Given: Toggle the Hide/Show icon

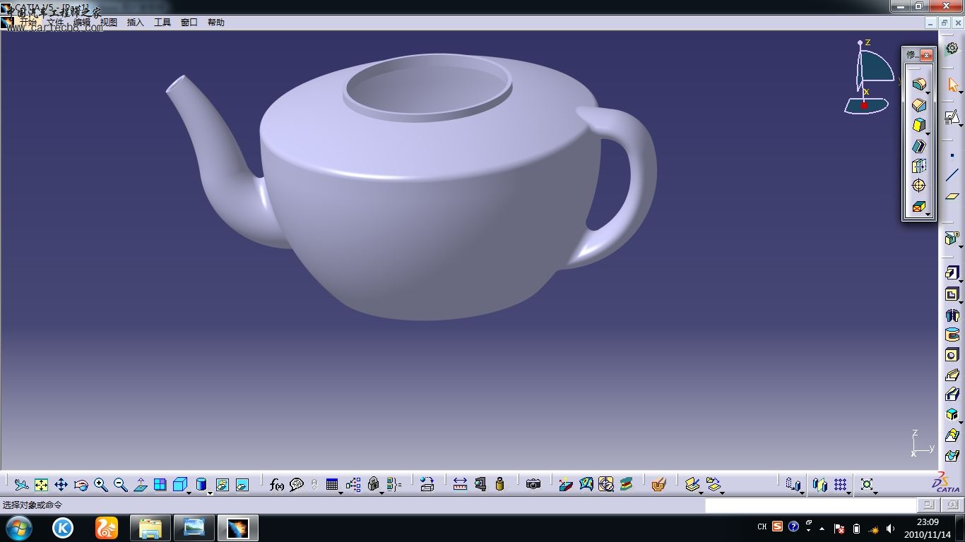Looking at the screenshot, I should point(222,484).
